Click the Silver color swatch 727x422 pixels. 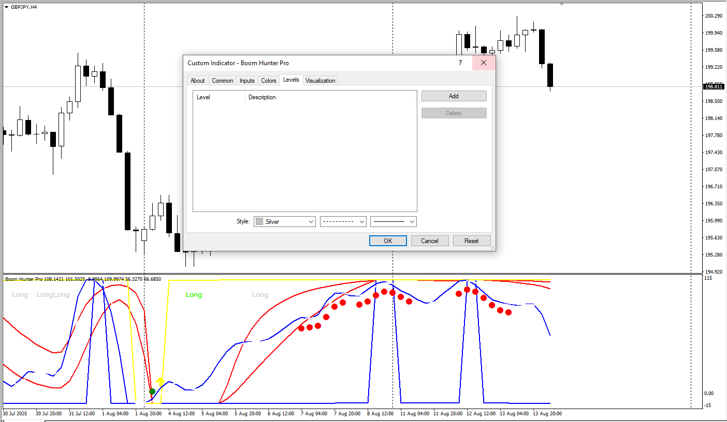point(259,221)
